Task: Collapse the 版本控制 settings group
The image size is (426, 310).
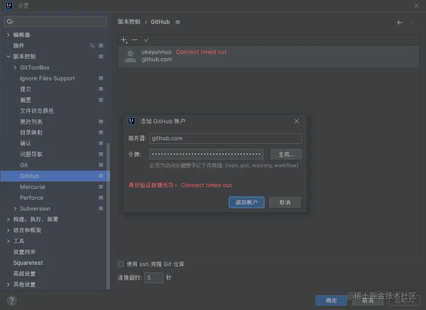Action: point(8,56)
